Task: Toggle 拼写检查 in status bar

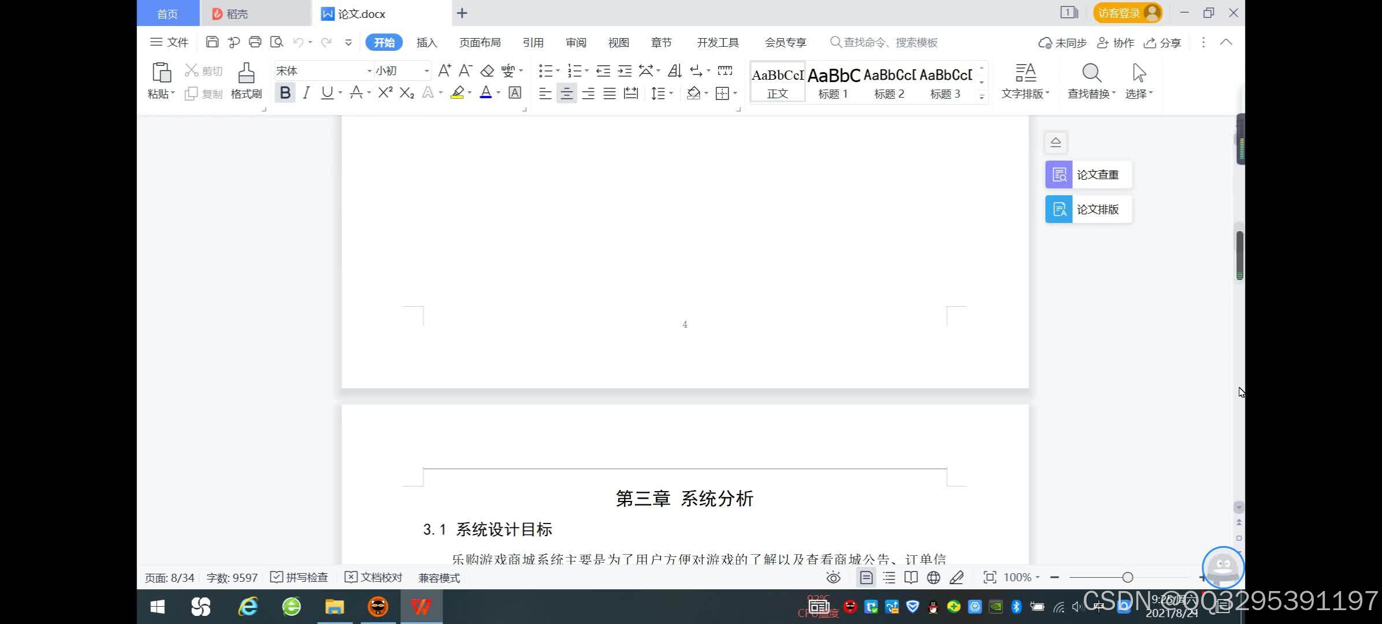Action: coord(299,577)
